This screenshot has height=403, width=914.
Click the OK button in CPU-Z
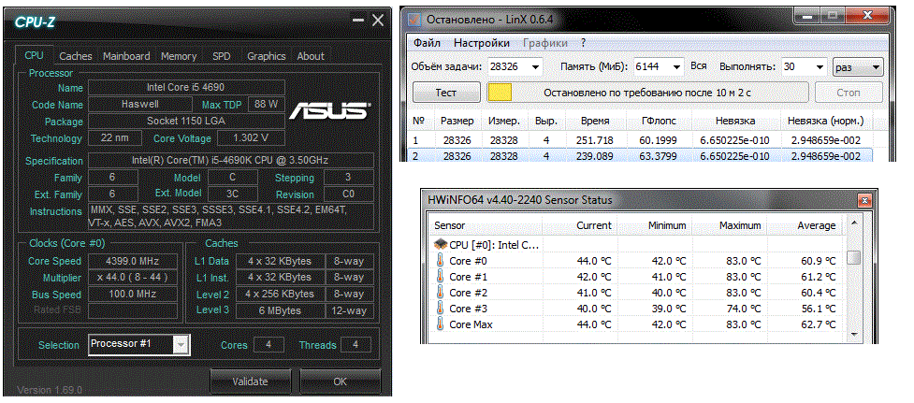pos(341,381)
